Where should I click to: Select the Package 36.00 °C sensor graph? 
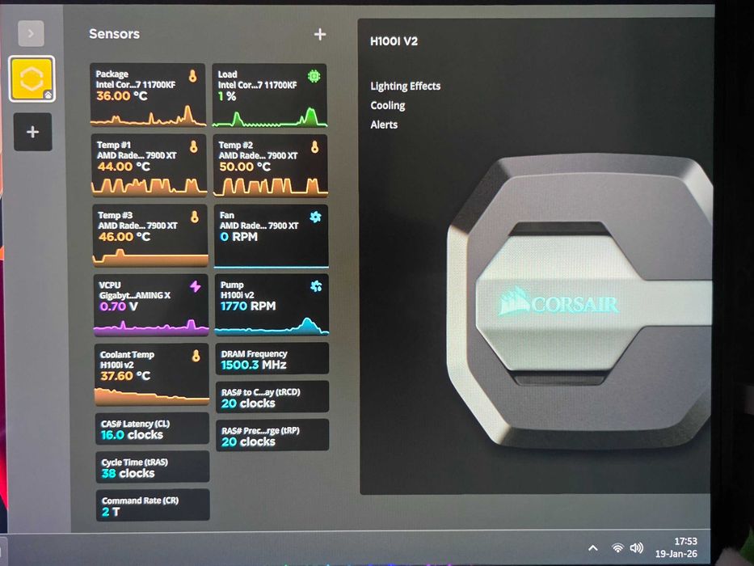pyautogui.click(x=148, y=115)
